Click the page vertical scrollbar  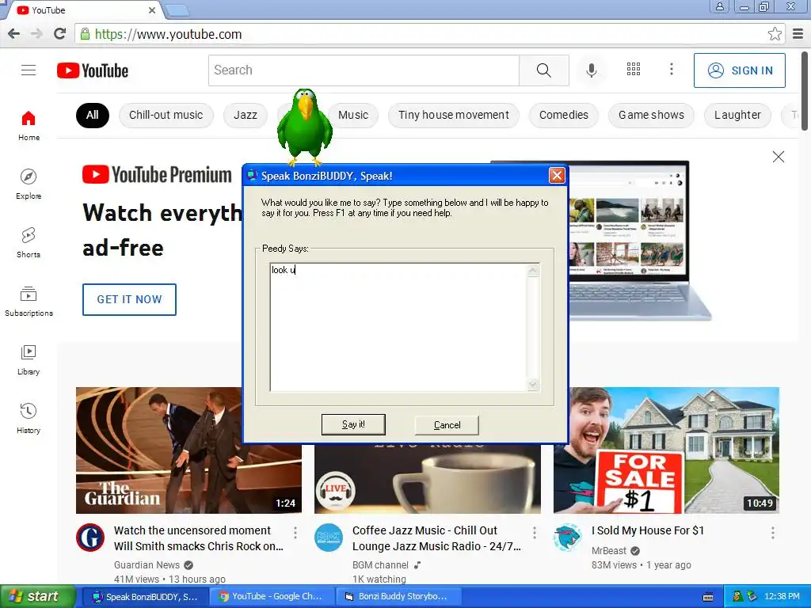click(805, 91)
